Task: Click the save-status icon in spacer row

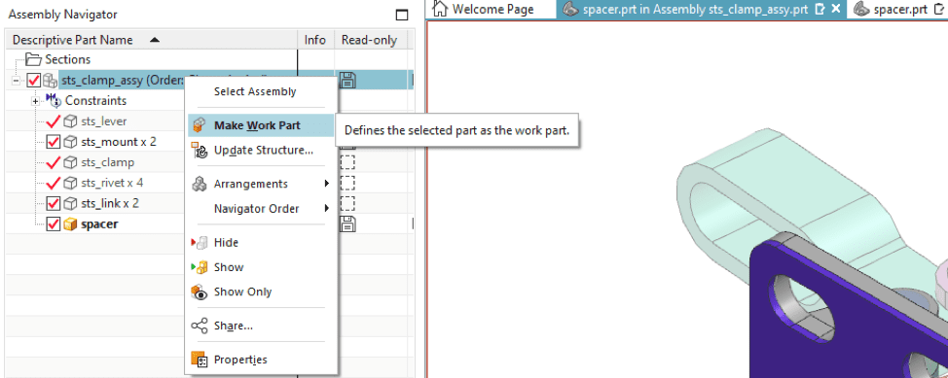Action: pyautogui.click(x=347, y=224)
